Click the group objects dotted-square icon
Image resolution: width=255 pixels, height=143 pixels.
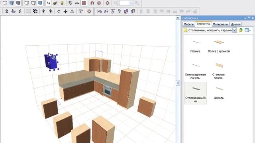(x=35, y=11)
